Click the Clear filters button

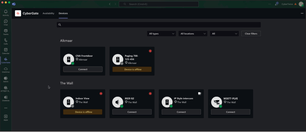251,34
